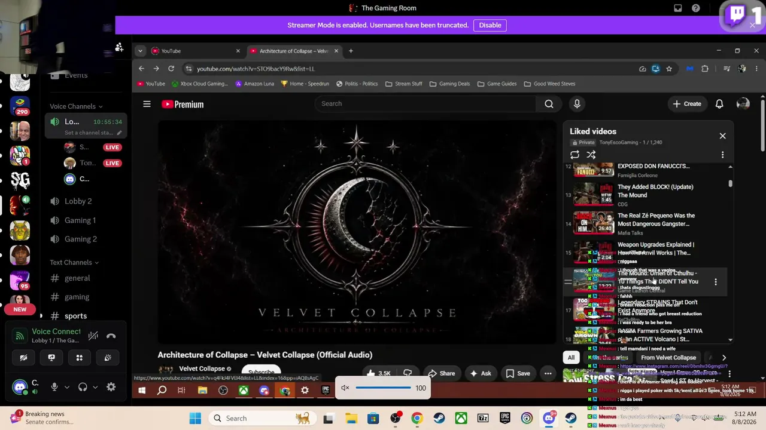Toggle shuffle for the Liked videos playlist

(x=591, y=155)
